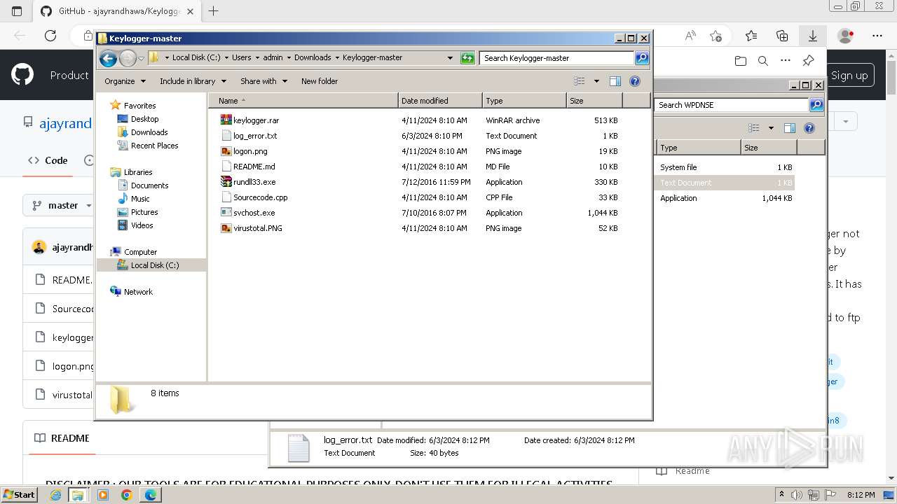The width and height of the screenshot is (897, 504).
Task: Click the refresh button next to address bar
Action: point(467,58)
